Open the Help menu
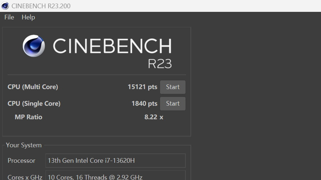Screen dimensions: 321x180 click(28, 17)
